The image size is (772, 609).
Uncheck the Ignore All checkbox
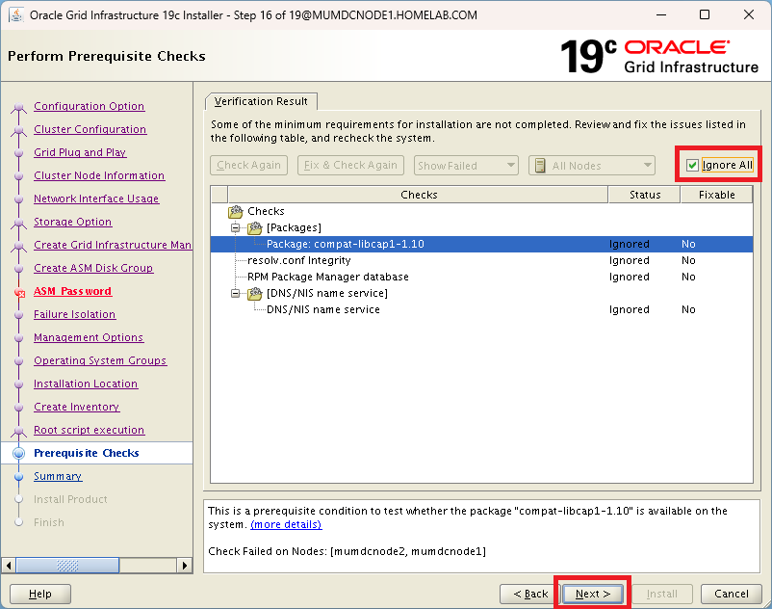(692, 166)
